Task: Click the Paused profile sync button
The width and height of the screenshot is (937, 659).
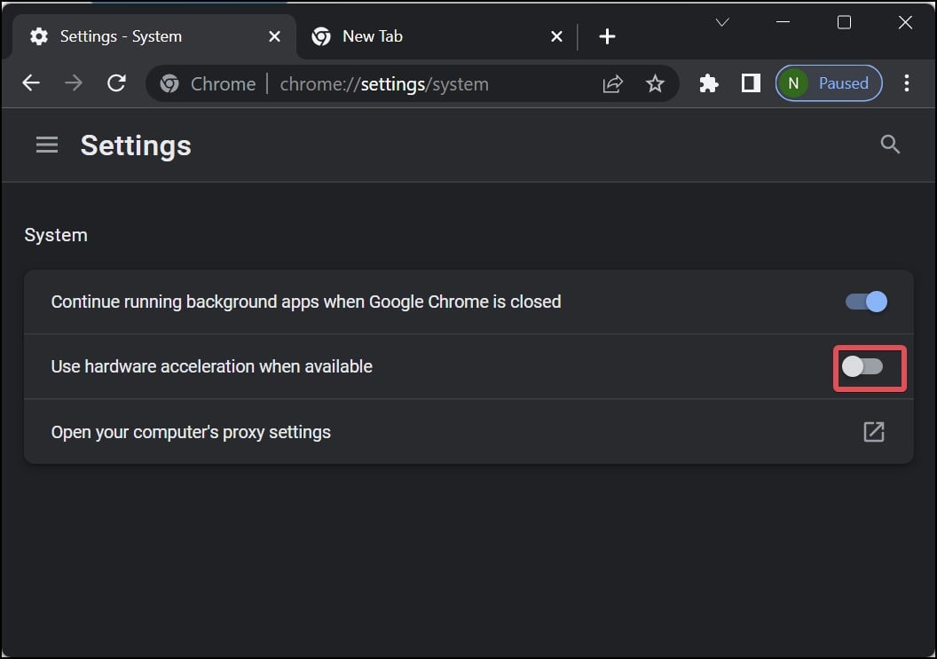Action: (829, 83)
